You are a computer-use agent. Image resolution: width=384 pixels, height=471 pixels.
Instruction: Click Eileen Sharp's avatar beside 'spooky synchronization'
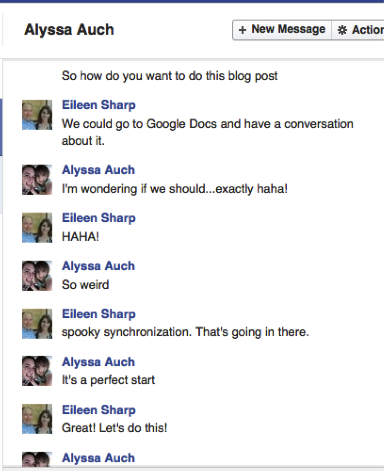coord(37,324)
